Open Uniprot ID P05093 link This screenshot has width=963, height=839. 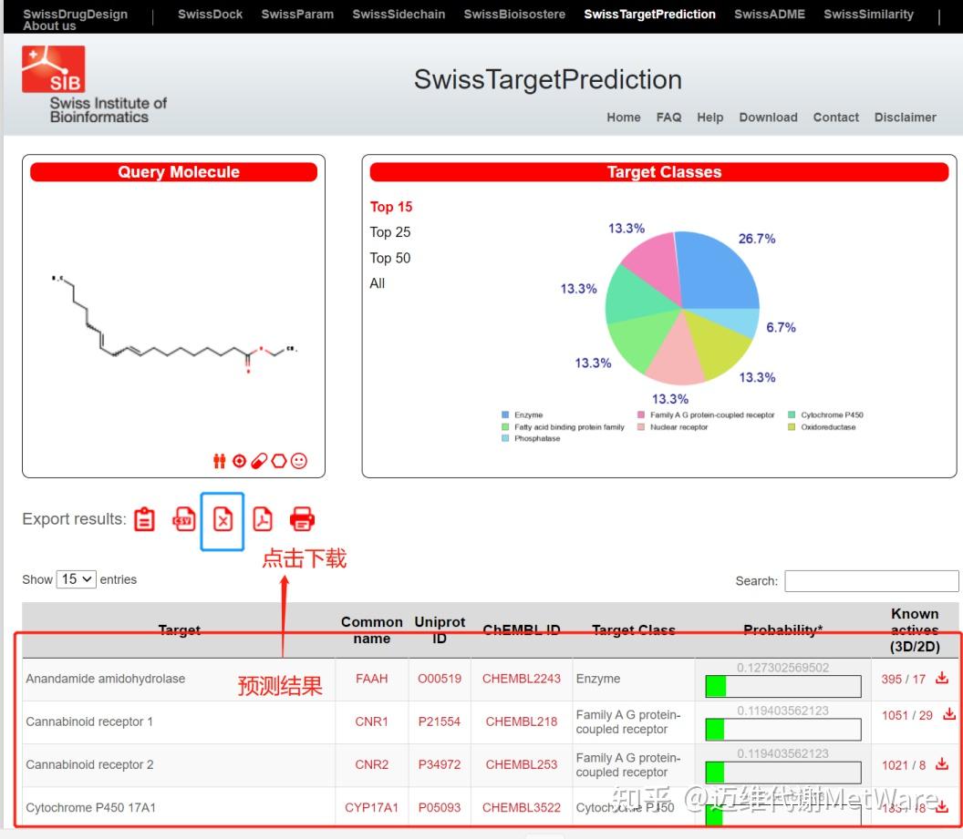[x=440, y=807]
